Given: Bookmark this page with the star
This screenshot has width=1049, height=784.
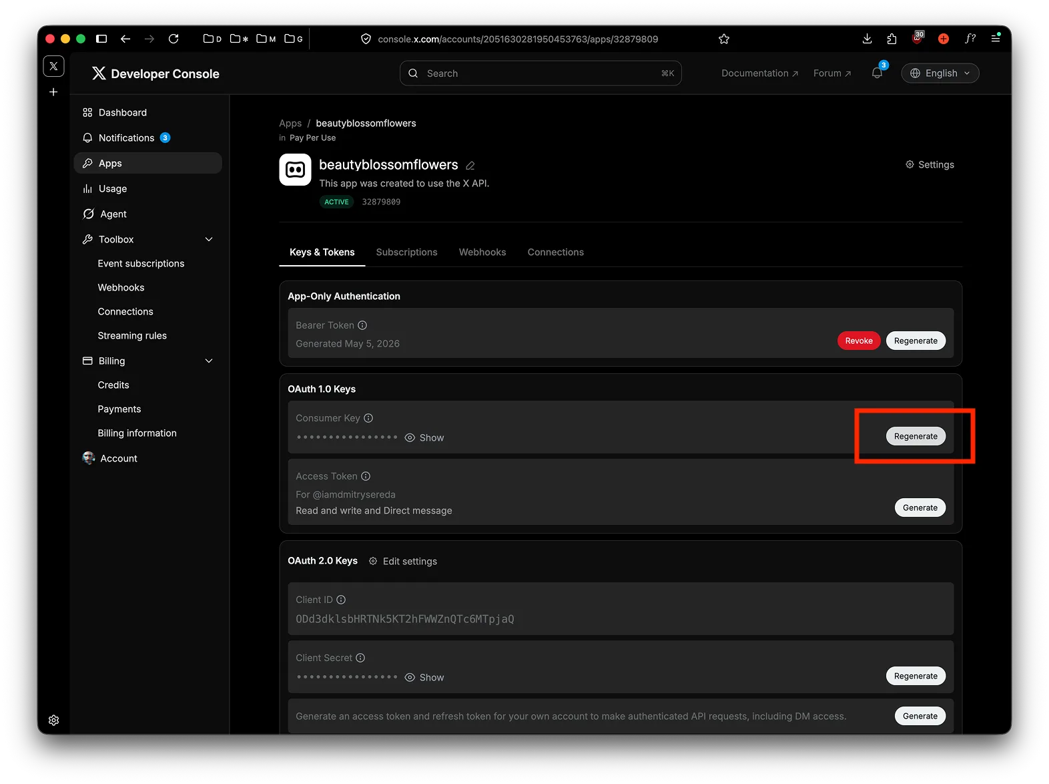Looking at the screenshot, I should click(724, 39).
